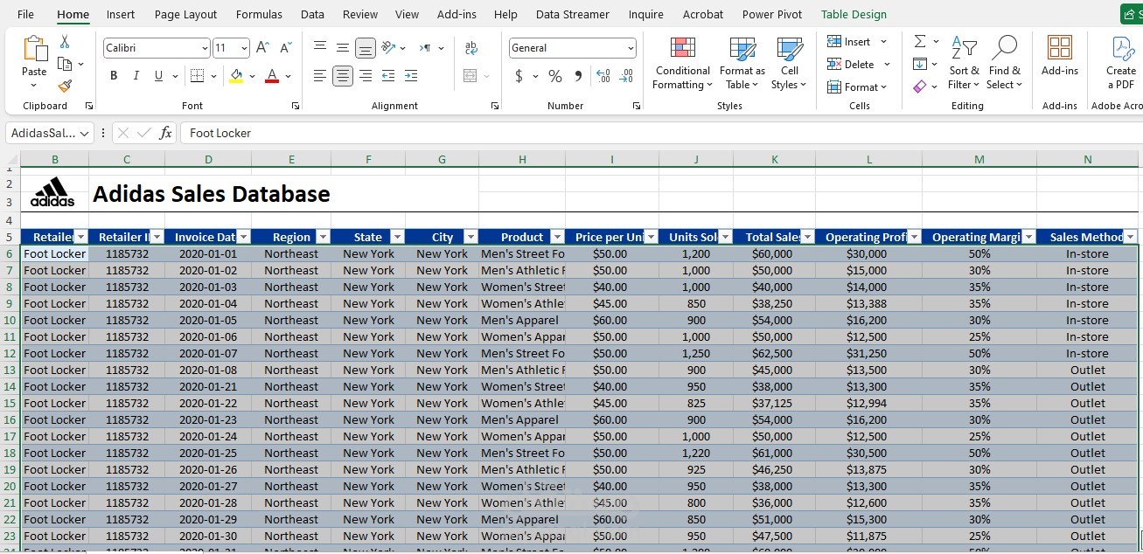Screen dimensions: 1143x554
Task: Apply the Borders icon
Action: [197, 76]
